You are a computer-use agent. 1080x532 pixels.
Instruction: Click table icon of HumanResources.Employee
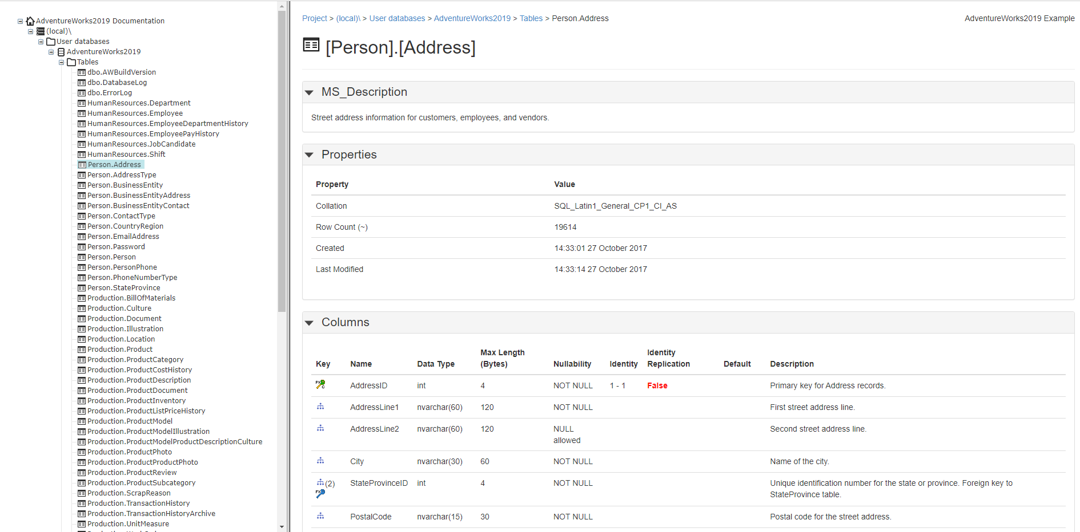[82, 113]
